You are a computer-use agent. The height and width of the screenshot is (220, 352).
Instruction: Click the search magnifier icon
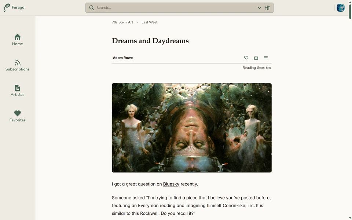point(92,8)
